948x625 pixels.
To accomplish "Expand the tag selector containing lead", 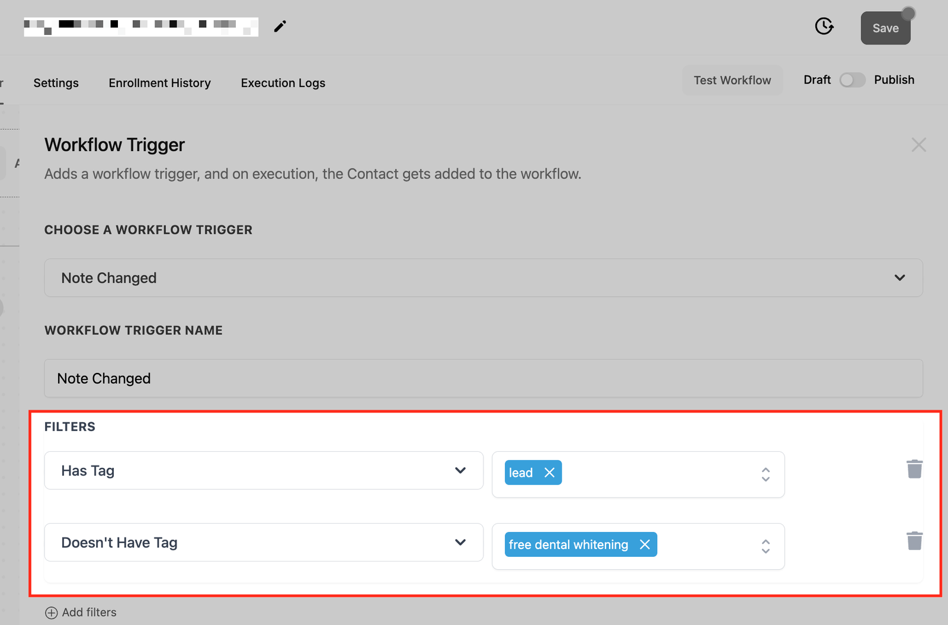I will tap(765, 474).
